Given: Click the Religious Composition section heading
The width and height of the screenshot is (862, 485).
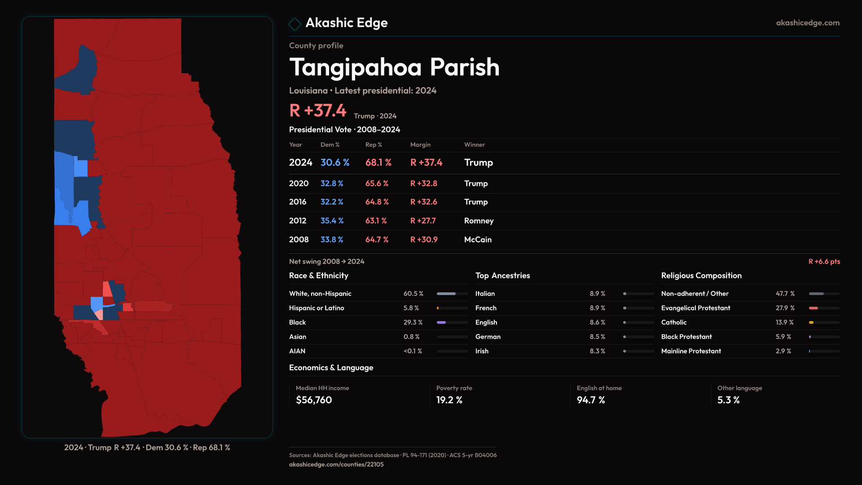Looking at the screenshot, I should pyautogui.click(x=701, y=276).
